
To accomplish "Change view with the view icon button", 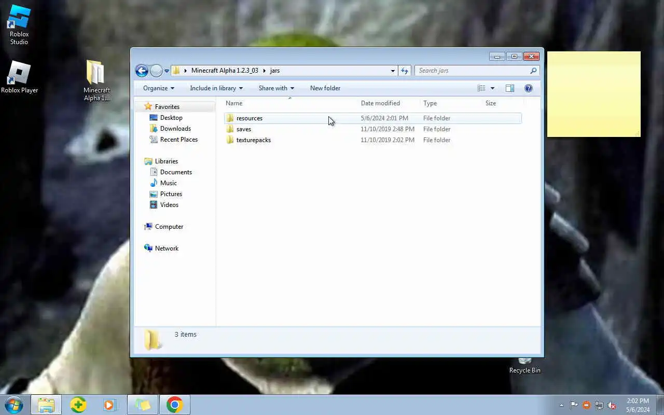I will (481, 88).
